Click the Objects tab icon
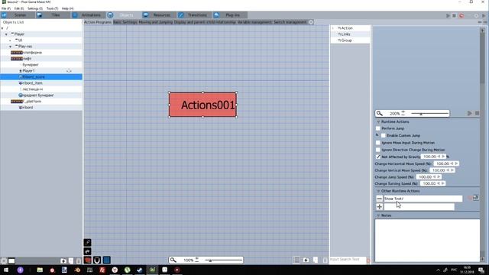The image size is (489, 275). [x=110, y=15]
